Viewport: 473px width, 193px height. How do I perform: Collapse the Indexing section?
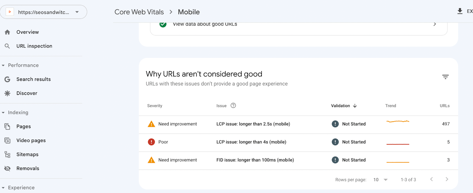click(3, 113)
